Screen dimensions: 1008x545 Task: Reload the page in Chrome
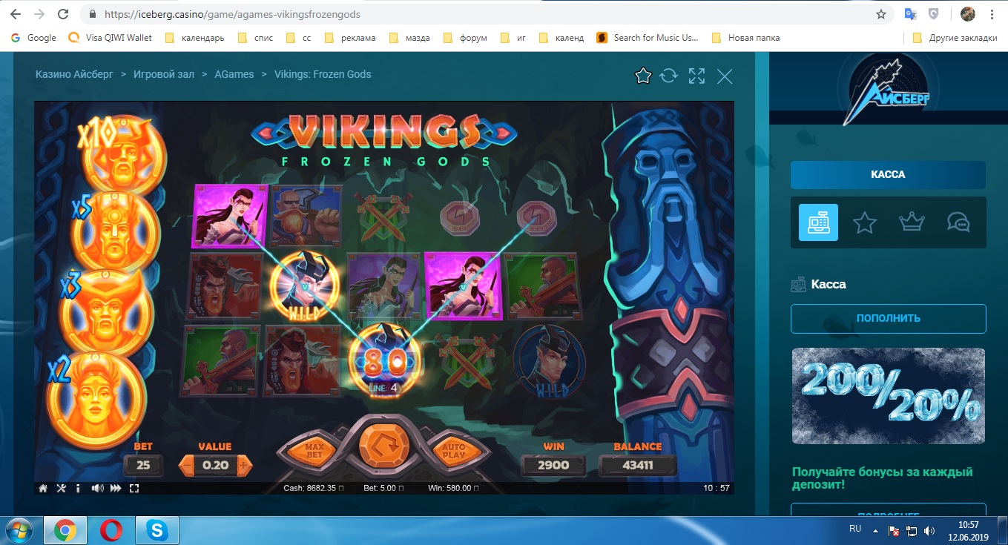pyautogui.click(x=64, y=14)
